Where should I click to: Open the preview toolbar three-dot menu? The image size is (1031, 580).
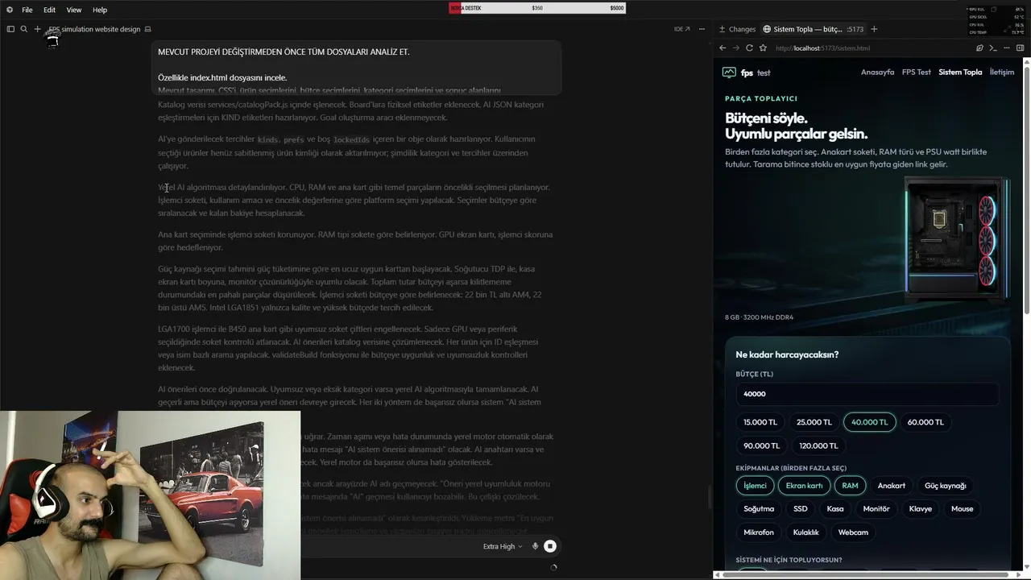[1006, 48]
